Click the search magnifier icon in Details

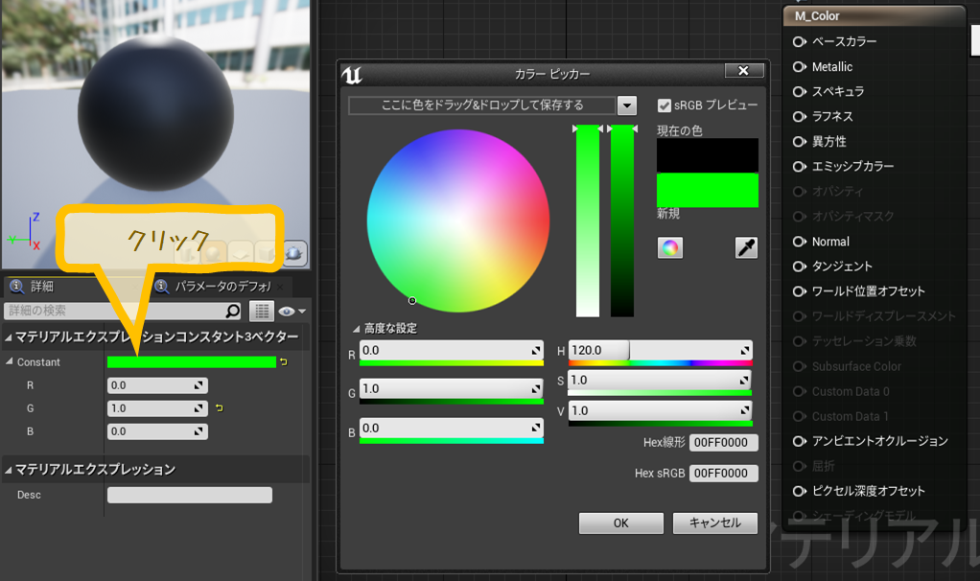coord(232,311)
